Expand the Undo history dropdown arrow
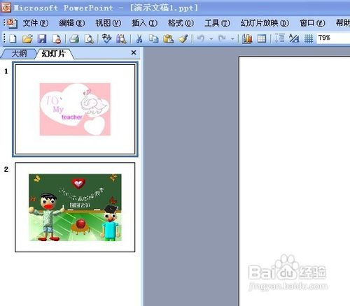Screen dimensions: 350x306 point(211,39)
